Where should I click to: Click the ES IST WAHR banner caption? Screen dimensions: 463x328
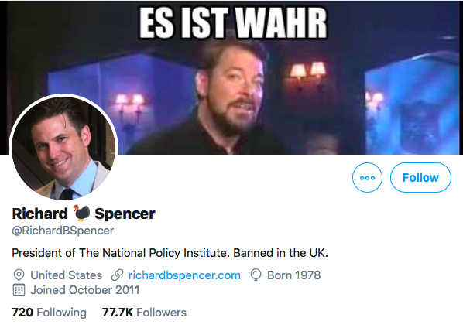[233, 23]
